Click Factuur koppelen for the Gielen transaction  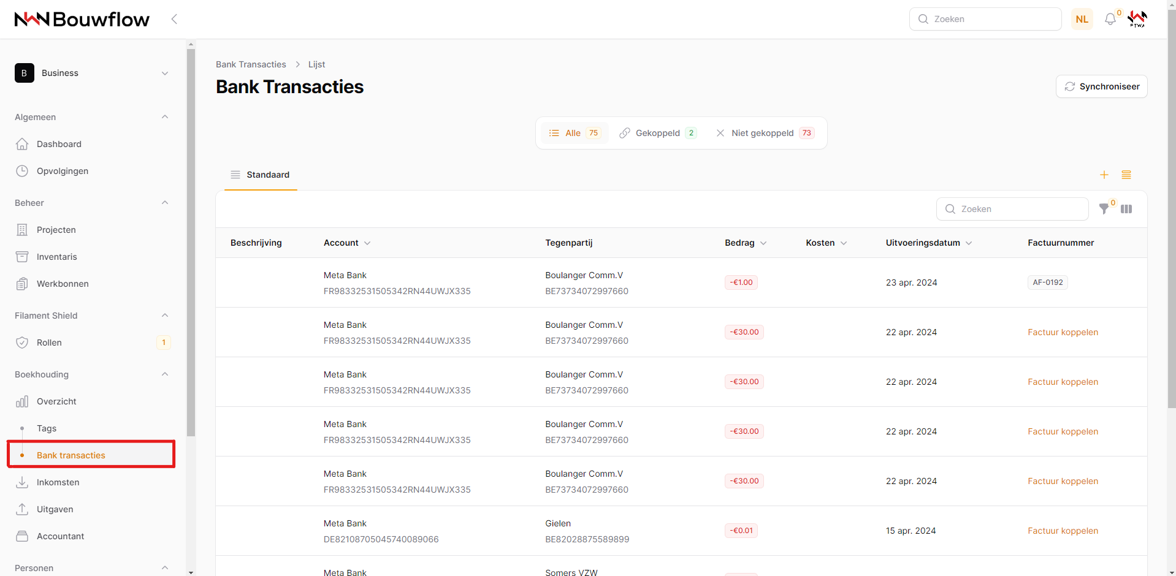tap(1063, 531)
